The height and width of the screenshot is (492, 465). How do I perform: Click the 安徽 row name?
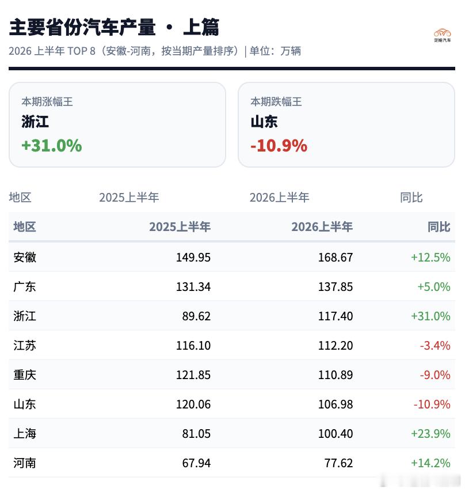pyautogui.click(x=25, y=258)
